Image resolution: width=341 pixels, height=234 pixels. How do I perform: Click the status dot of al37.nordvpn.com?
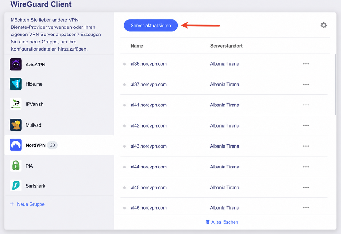coord(124,84)
